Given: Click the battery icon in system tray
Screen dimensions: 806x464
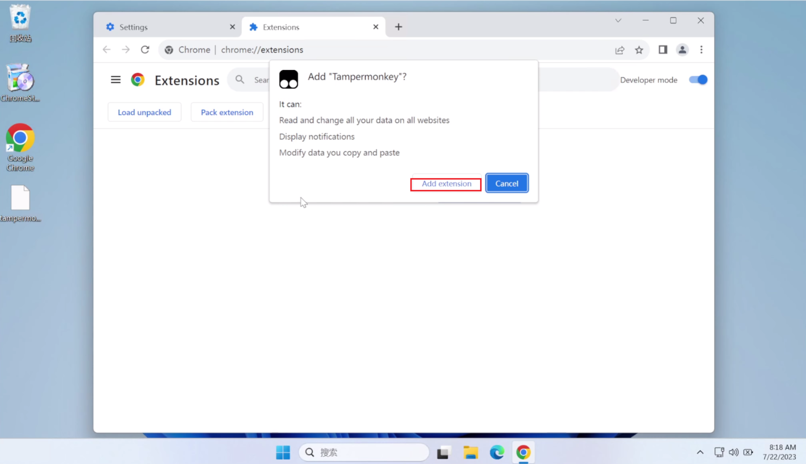Looking at the screenshot, I should pos(748,452).
